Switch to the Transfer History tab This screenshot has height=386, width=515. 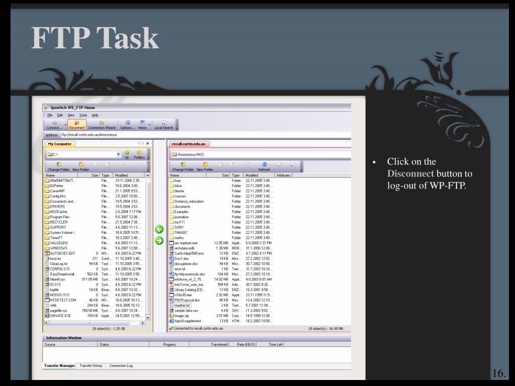tap(91, 366)
